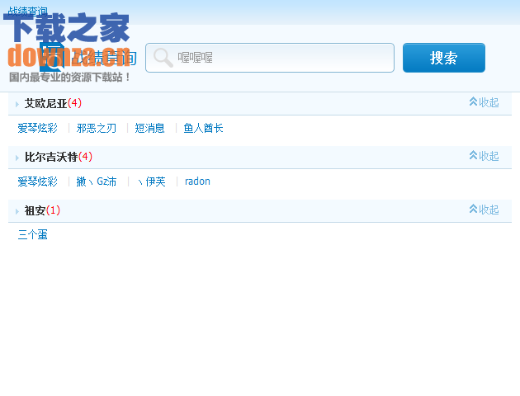
Task: Click the 祖安 server group heading
Action: pyautogui.click(x=35, y=210)
